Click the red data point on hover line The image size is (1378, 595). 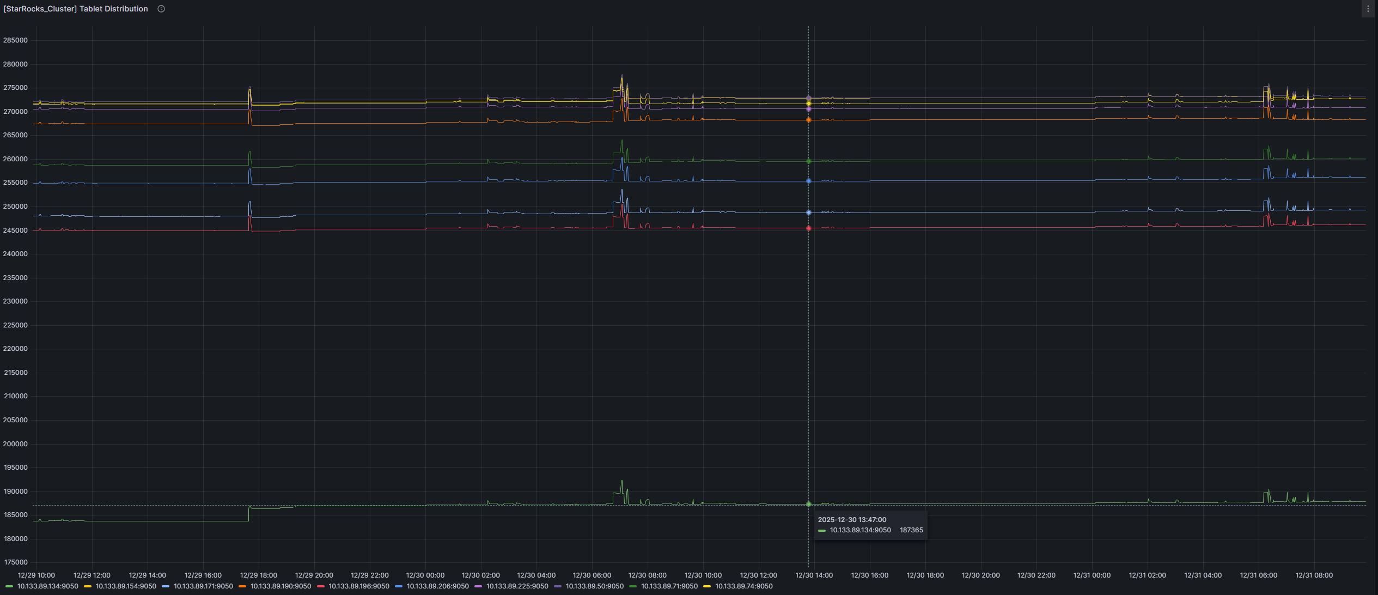tap(808, 228)
